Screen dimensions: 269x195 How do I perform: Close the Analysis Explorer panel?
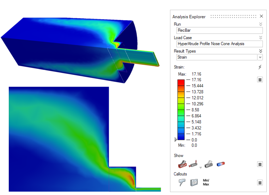click(x=261, y=16)
